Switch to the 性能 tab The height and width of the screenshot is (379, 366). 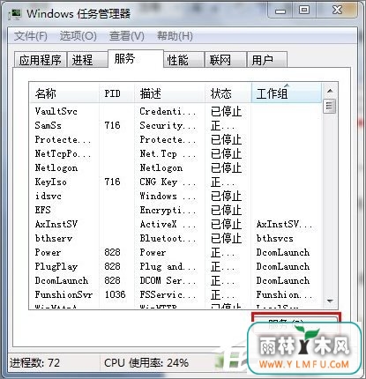pyautogui.click(x=183, y=60)
